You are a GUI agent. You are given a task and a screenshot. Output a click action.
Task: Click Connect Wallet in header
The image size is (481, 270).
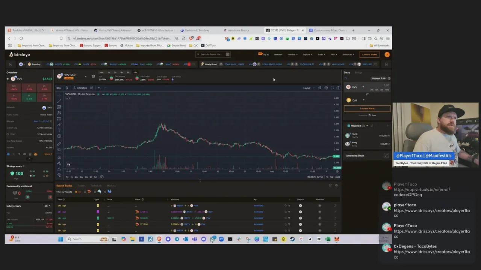tap(369, 54)
